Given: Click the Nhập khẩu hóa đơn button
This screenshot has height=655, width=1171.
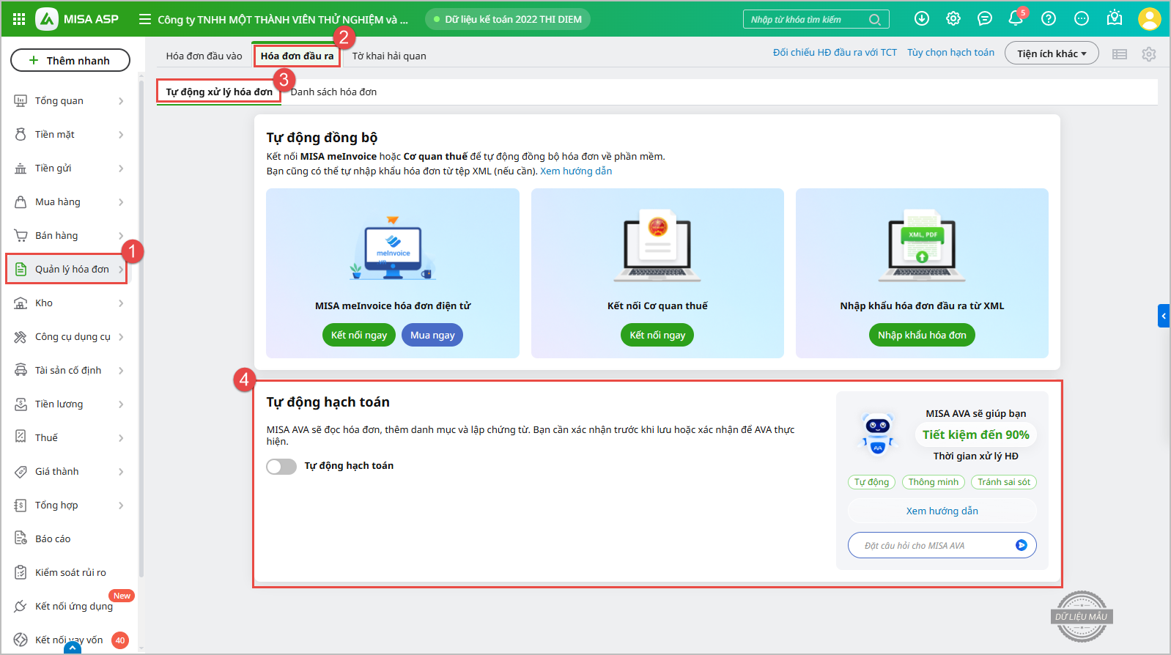Looking at the screenshot, I should click(x=921, y=336).
